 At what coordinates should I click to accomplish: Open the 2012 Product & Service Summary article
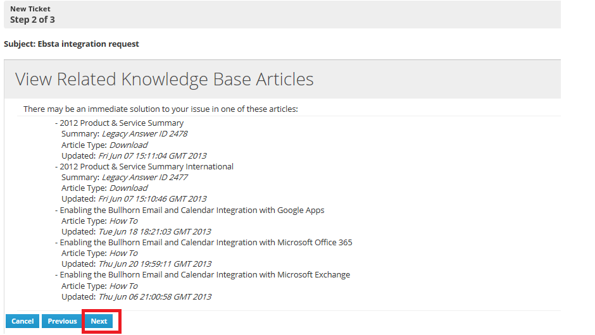122,123
